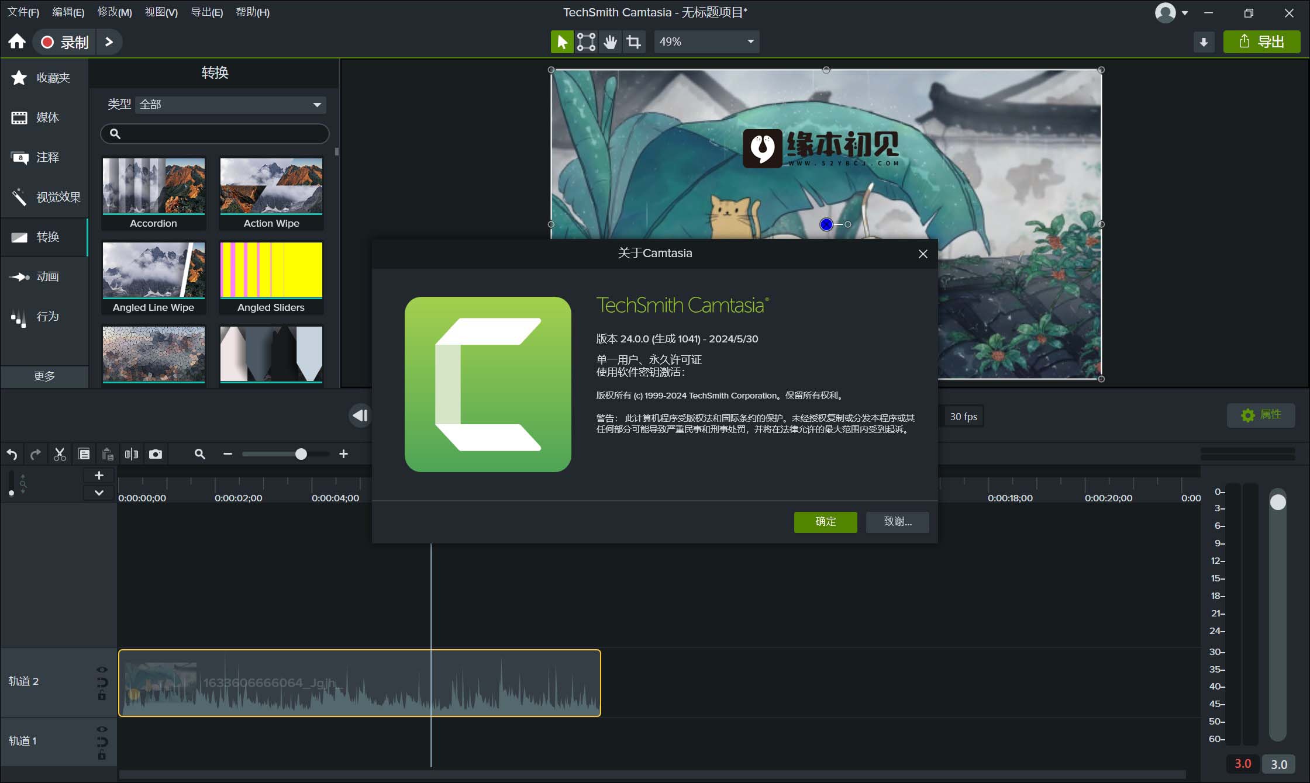Close the 关于Camtasia dialog
Image resolution: width=1310 pixels, height=783 pixels.
click(923, 254)
